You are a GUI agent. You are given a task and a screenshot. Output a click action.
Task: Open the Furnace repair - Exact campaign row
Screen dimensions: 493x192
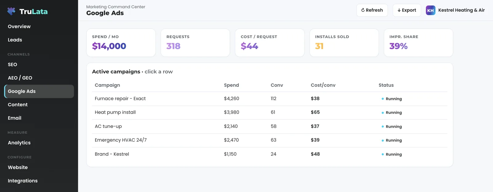270,99
